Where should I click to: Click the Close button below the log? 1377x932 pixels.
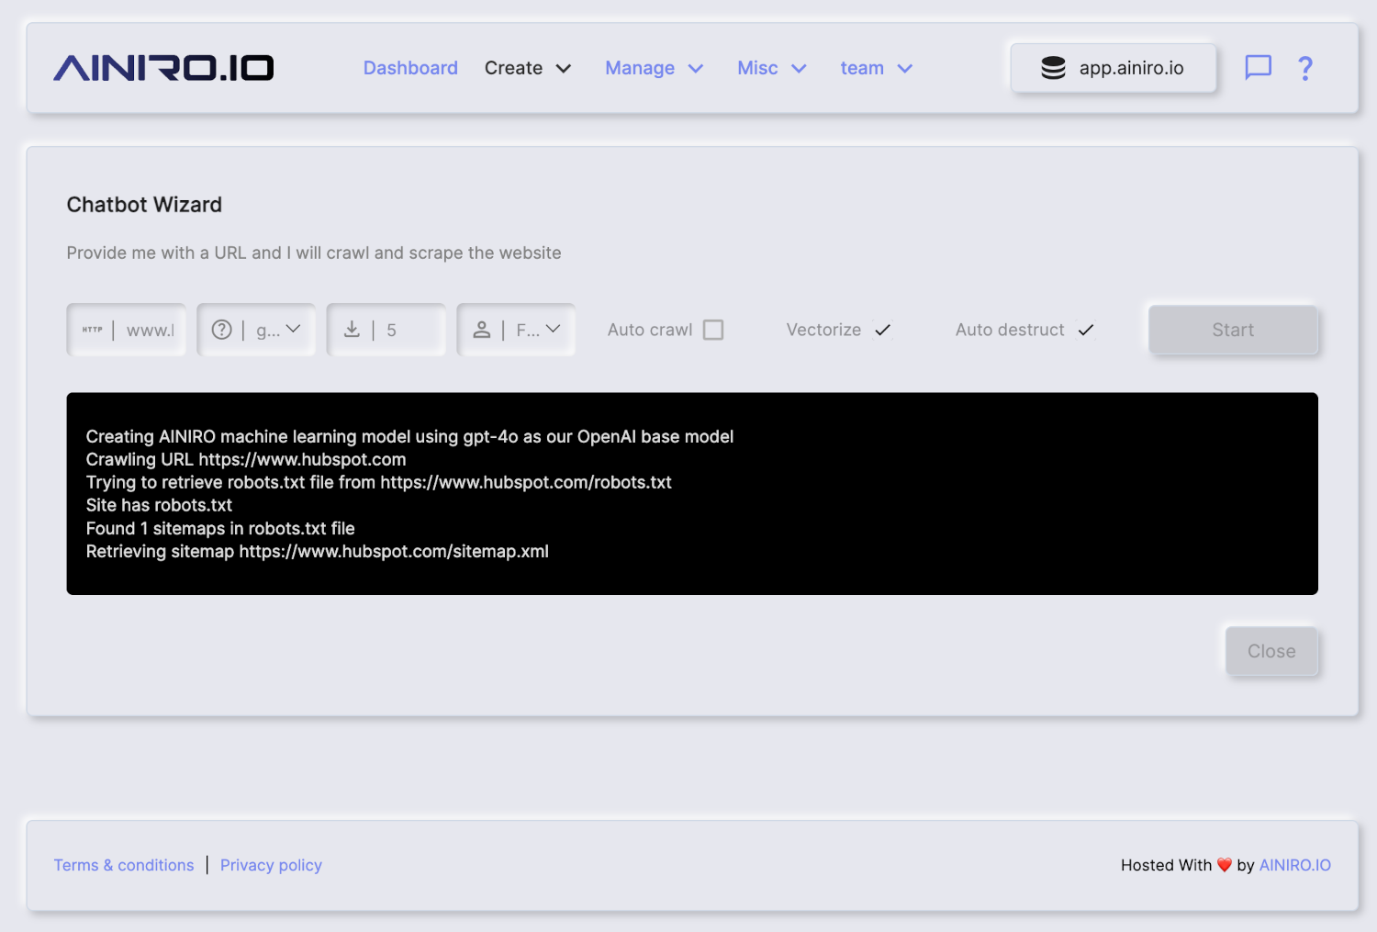tap(1271, 651)
